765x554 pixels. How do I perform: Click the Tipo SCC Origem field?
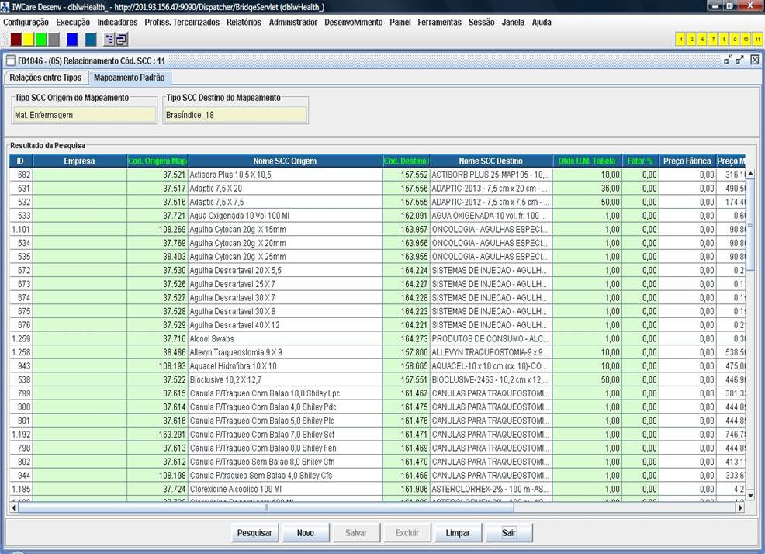pyautogui.click(x=84, y=115)
